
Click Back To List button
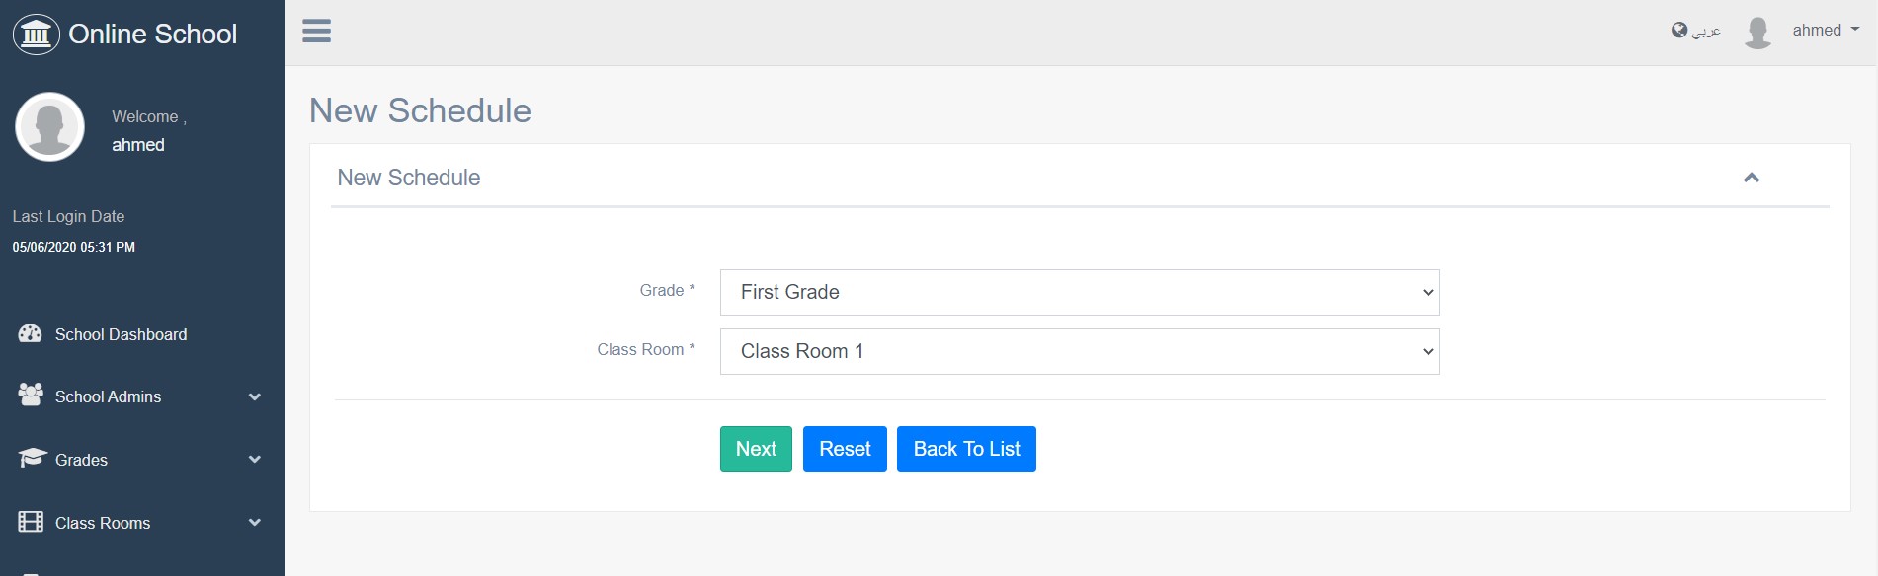pyautogui.click(x=965, y=449)
